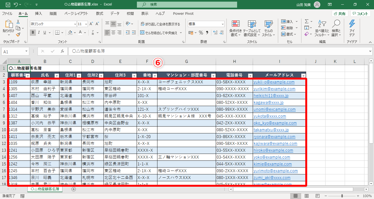Click the decrease indent icon
The image size is (374, 199).
pyautogui.click(x=128, y=33)
